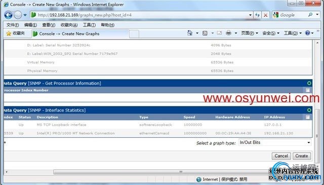Click the Hardware Address column header
The height and width of the screenshot is (185, 324).
point(232,117)
